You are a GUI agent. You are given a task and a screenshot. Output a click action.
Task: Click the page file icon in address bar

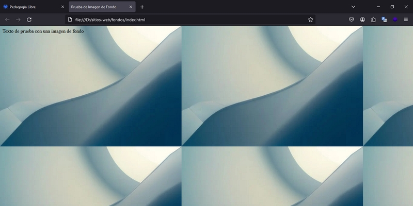(70, 20)
